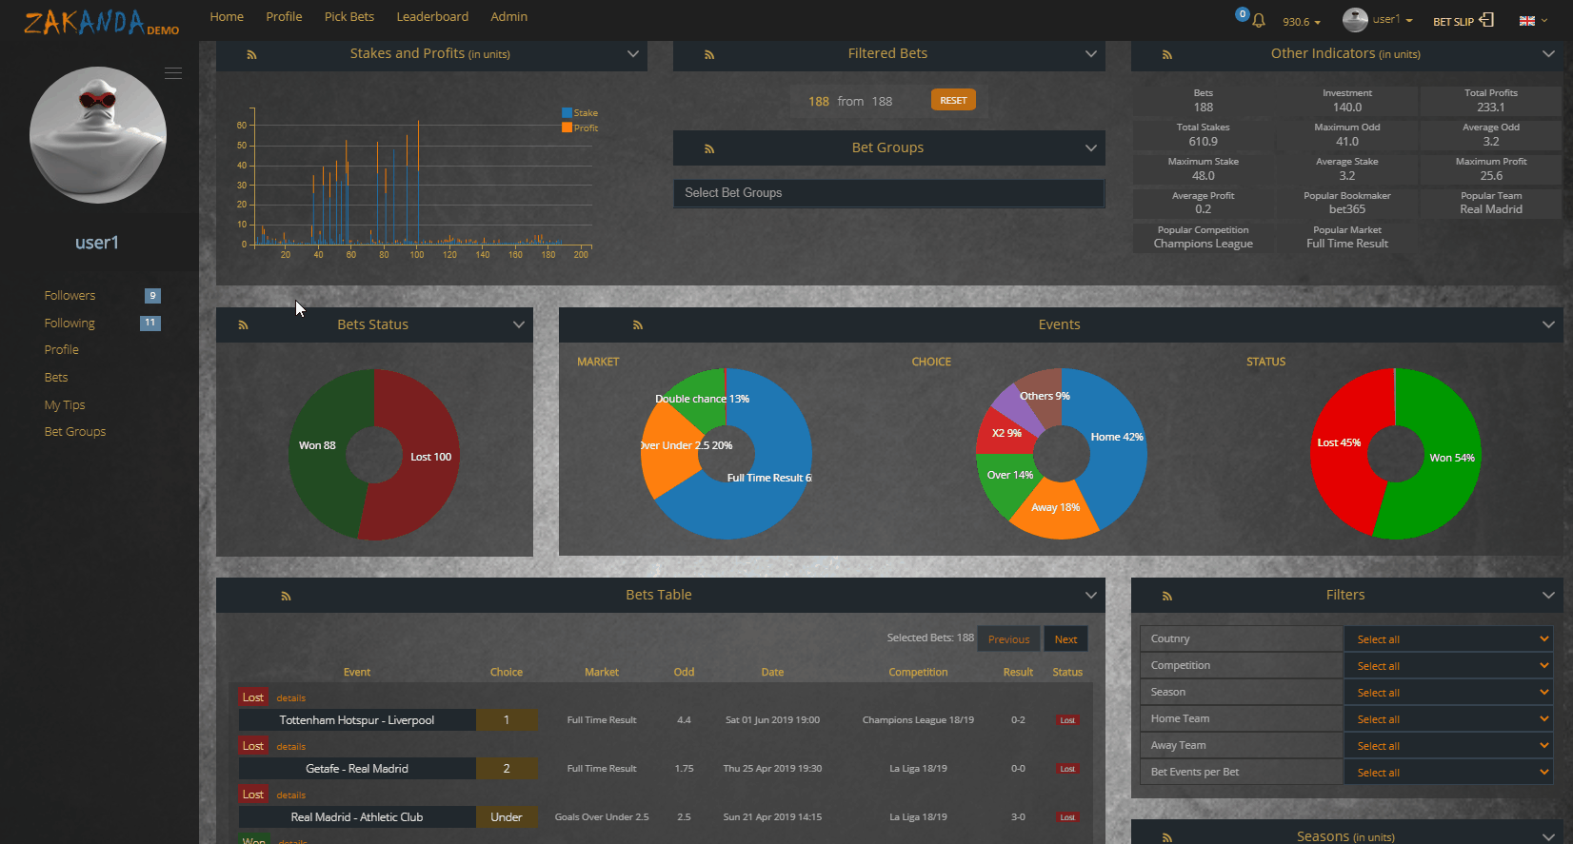Click the Followers count badge 9

tap(152, 296)
